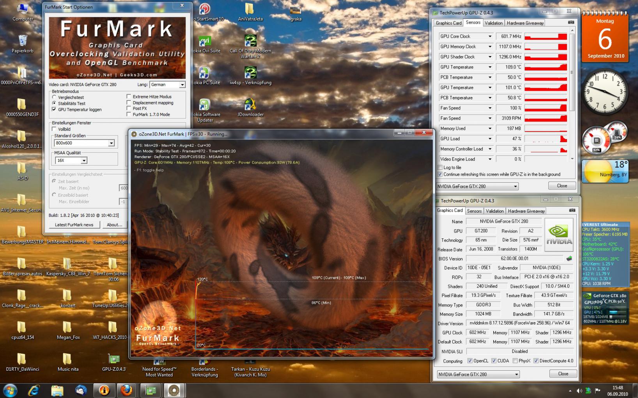The image size is (638, 398).
Task: Open the Memory Controller Load sensor dropdown
Action: pyautogui.click(x=466, y=149)
